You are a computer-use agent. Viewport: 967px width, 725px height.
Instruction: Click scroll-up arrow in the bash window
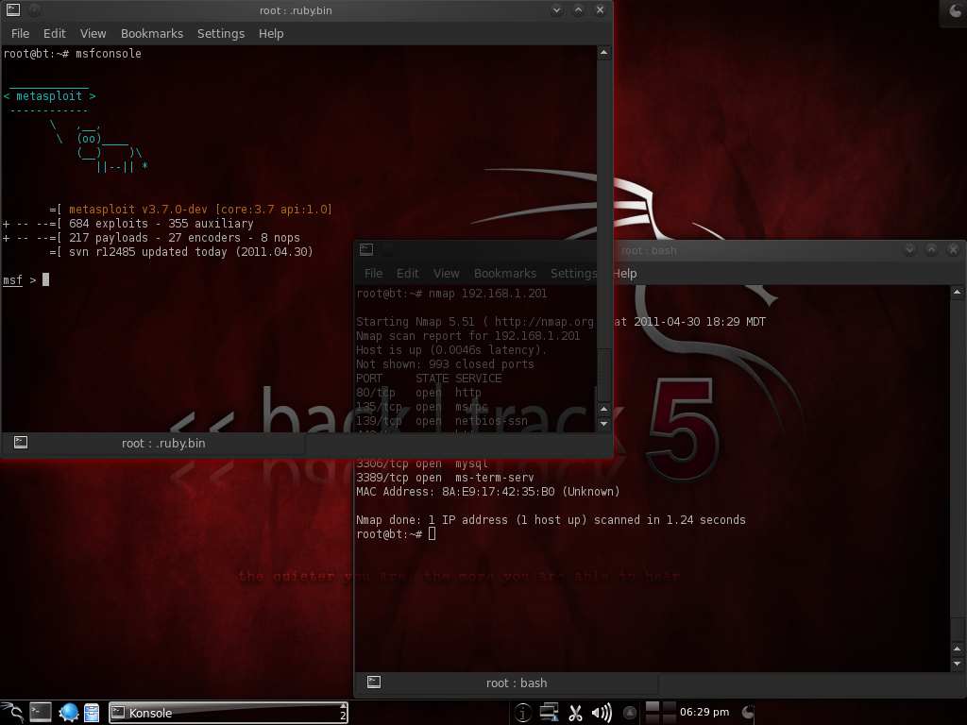[x=957, y=294]
